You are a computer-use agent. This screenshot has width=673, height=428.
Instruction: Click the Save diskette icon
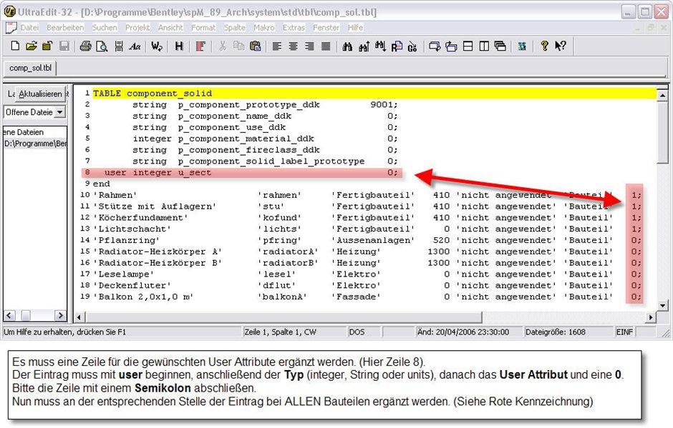[x=64, y=46]
